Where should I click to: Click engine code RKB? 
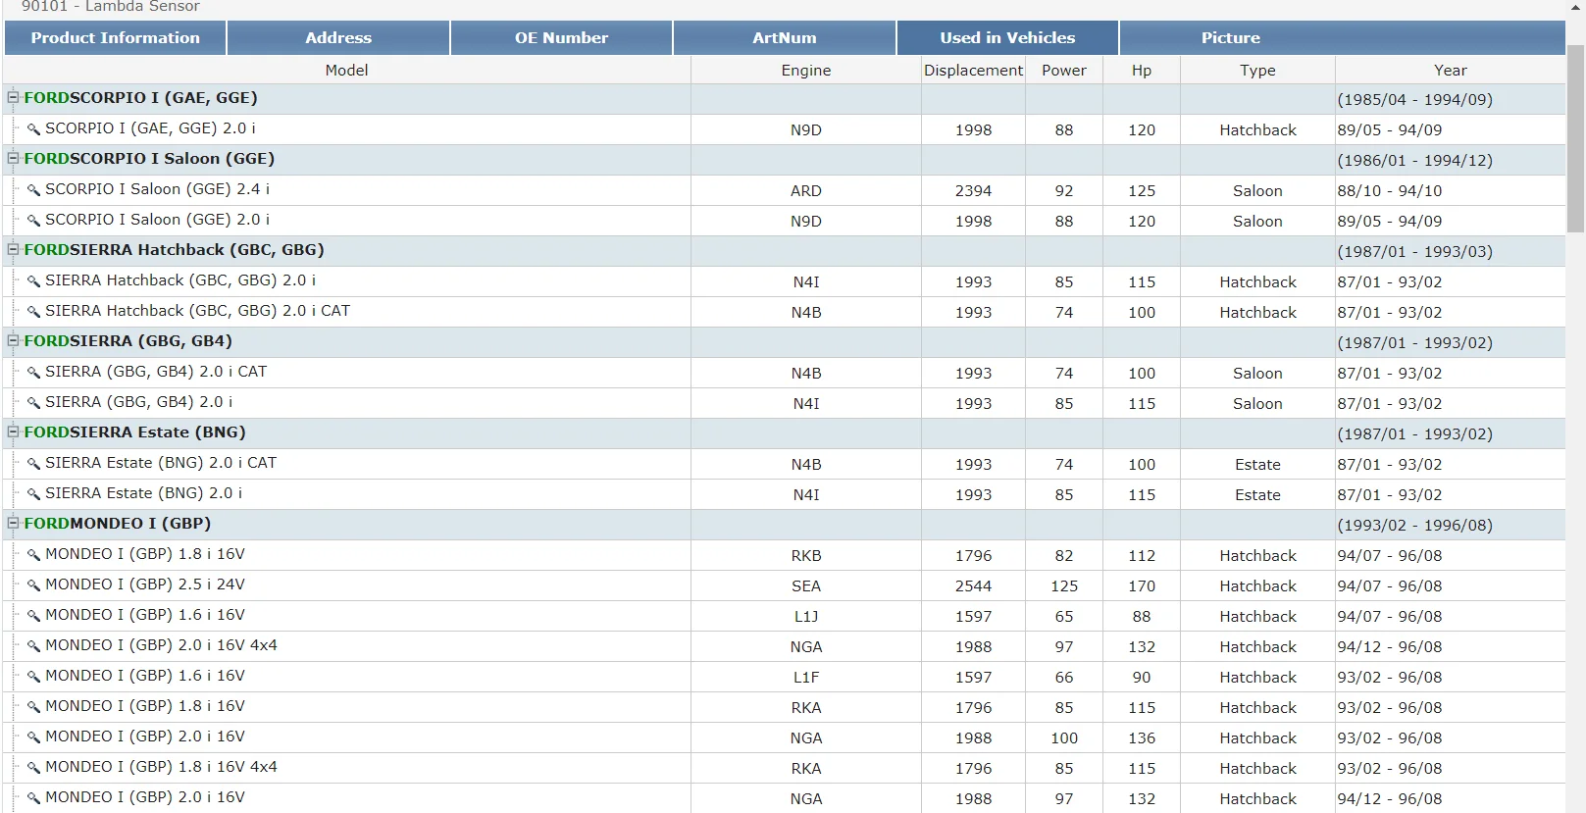(x=806, y=556)
